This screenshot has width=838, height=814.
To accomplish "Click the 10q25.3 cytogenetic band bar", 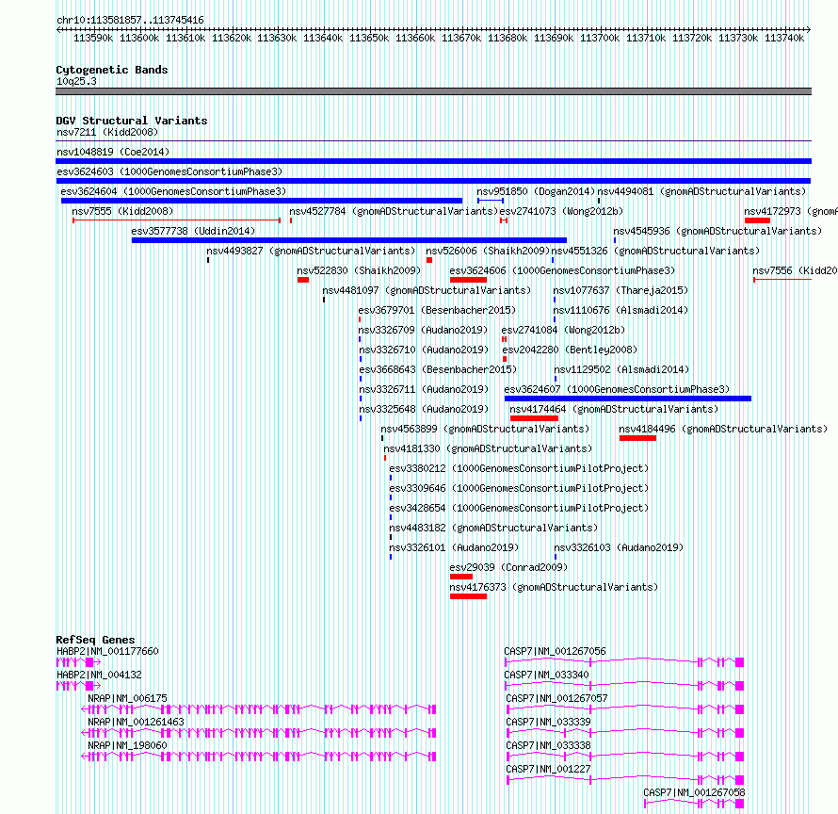I will click(x=433, y=91).
